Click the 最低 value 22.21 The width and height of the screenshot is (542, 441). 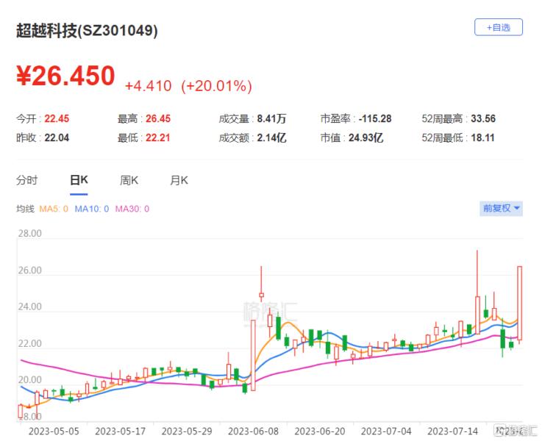[158, 137]
